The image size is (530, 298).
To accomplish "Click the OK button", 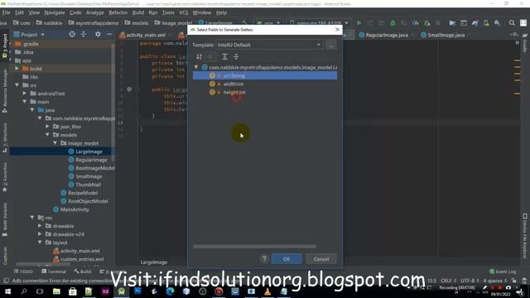I will tap(287, 259).
